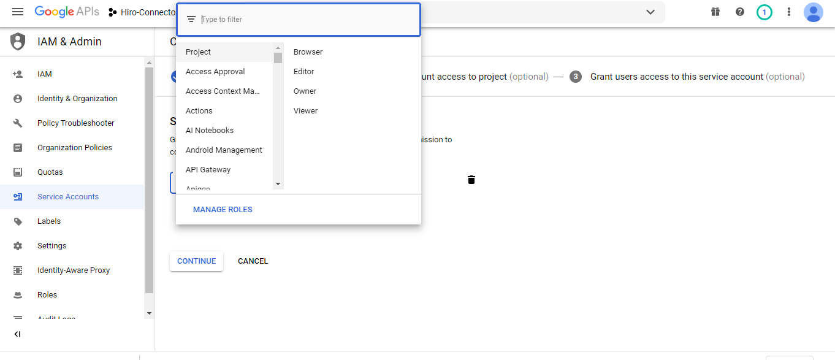Delete the role with trash icon

point(471,180)
